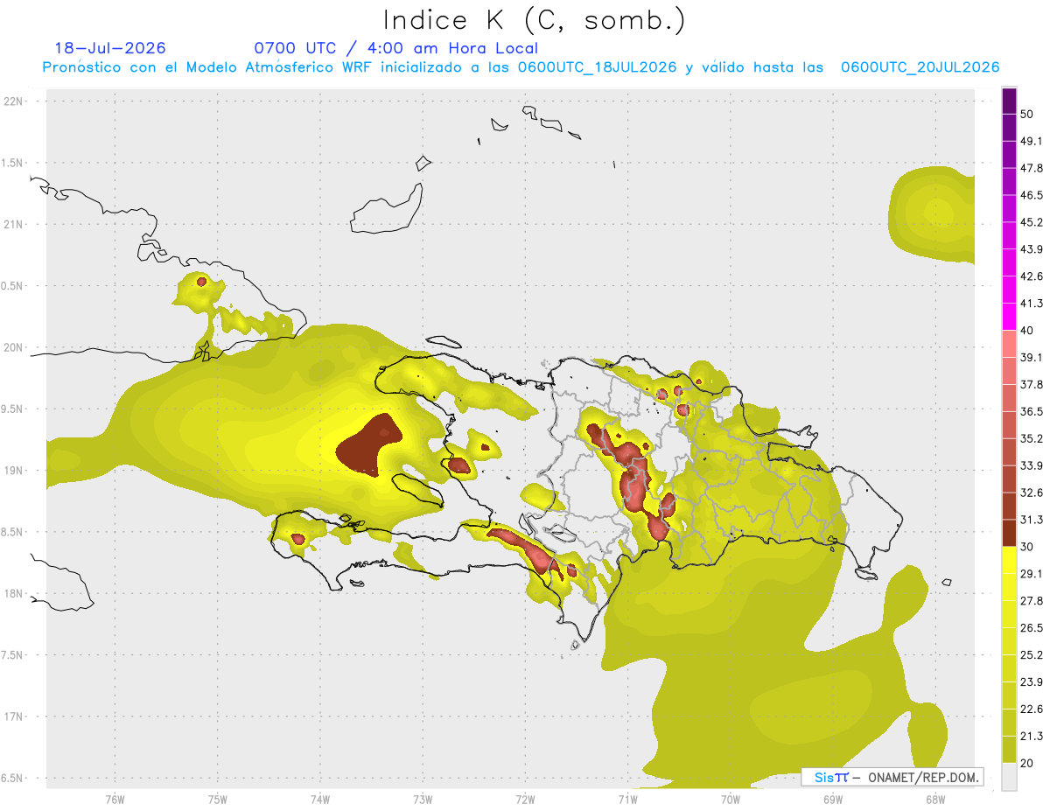Image resolution: width=1050 pixels, height=811 pixels.
Task: Click the valid-until time "0600UTC_20JUL2026"
Action: (920, 67)
